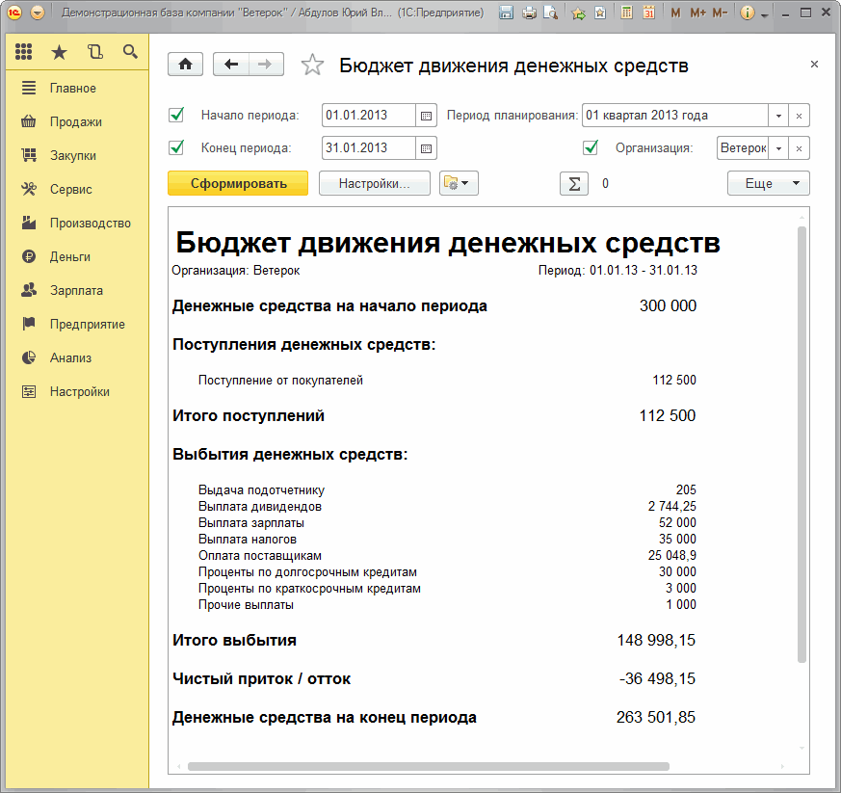Viewport: 841px width, 793px height.
Task: Go to home page button
Action: [186, 65]
